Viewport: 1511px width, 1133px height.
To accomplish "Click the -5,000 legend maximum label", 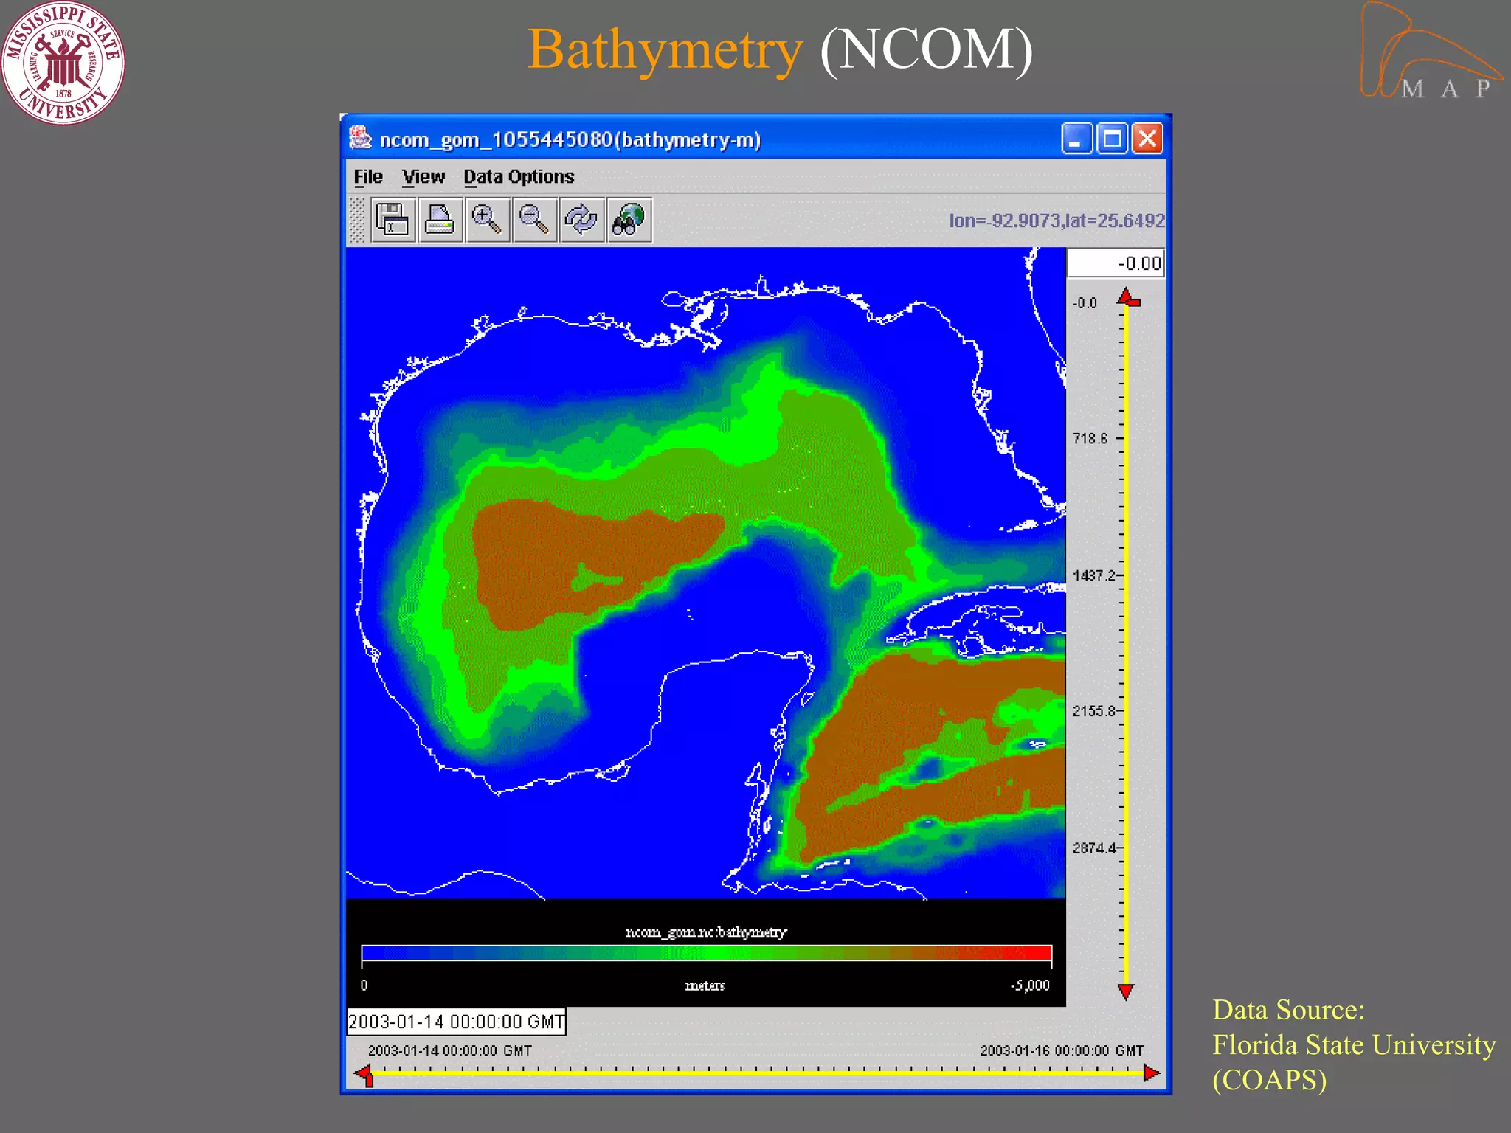I will pos(1029,985).
